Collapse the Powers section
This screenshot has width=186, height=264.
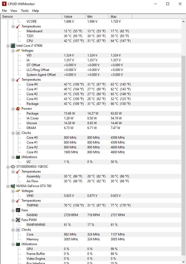click(13, 109)
